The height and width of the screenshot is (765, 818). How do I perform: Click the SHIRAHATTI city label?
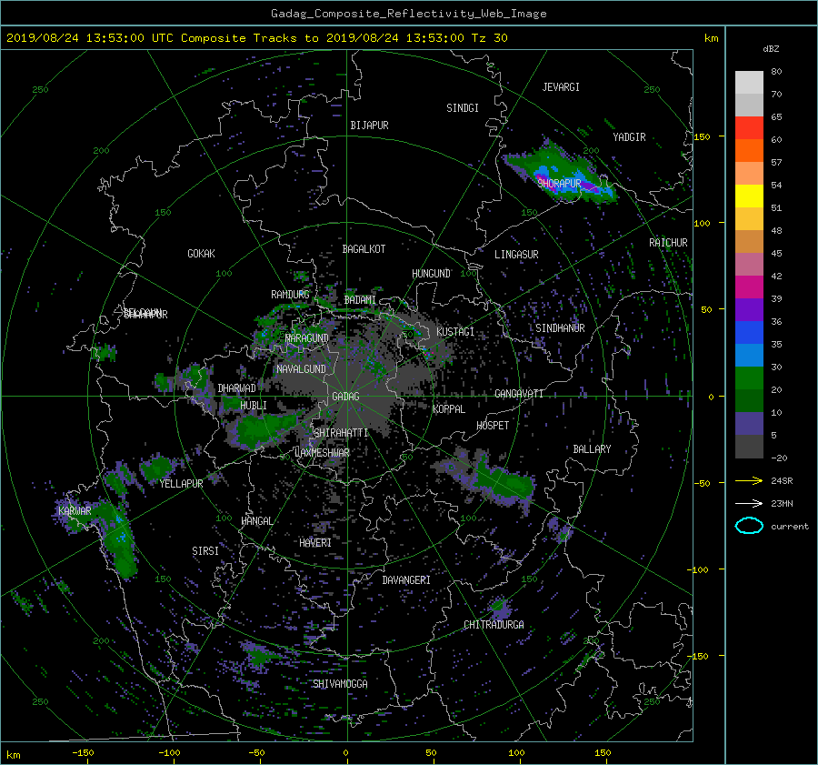click(341, 433)
